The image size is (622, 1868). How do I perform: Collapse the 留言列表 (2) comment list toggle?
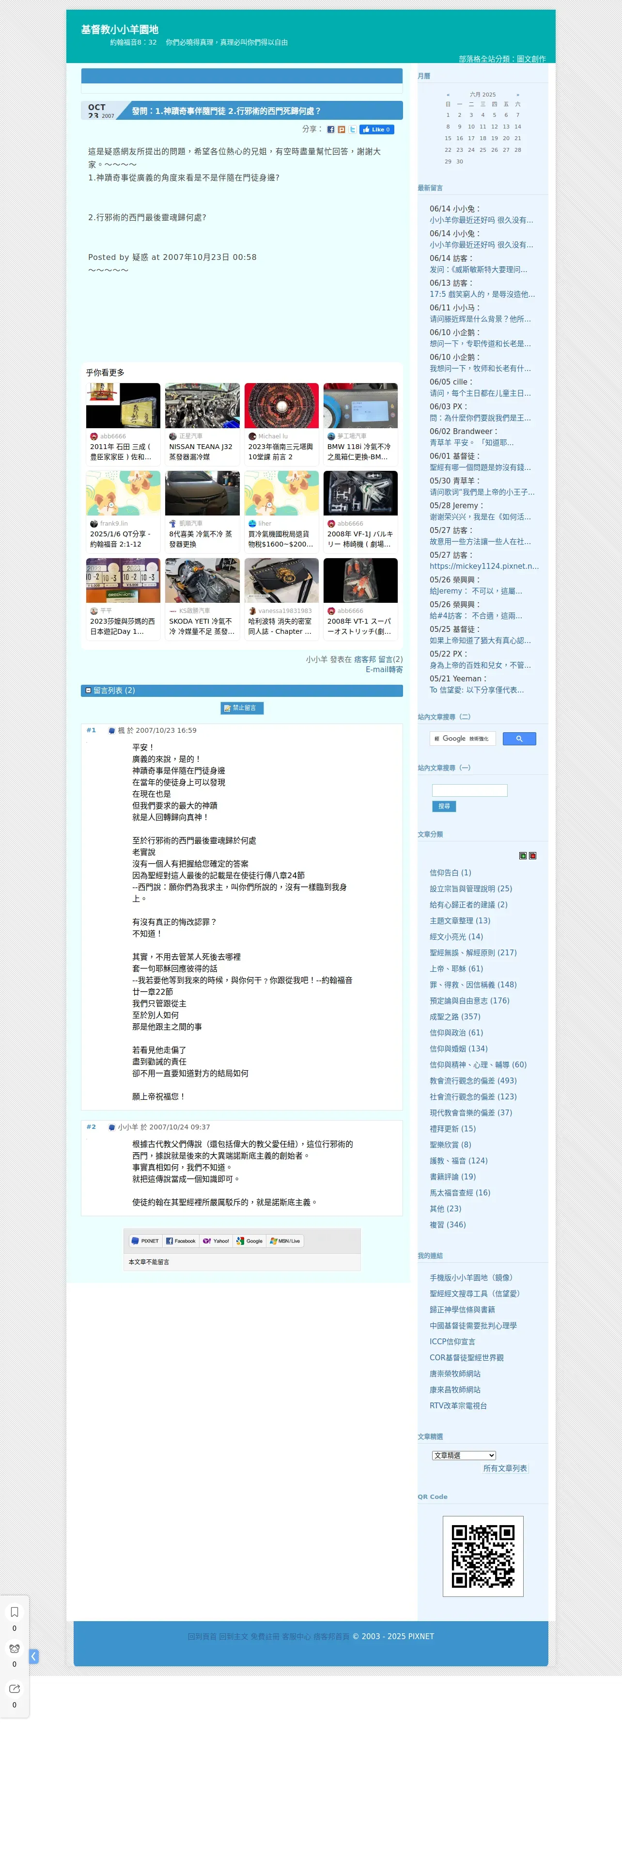[88, 691]
